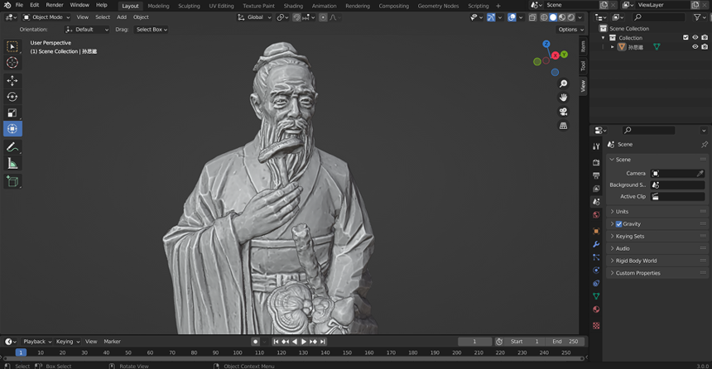Open the Default orientation dropdown
The height and width of the screenshot is (369, 712).
(x=87, y=30)
